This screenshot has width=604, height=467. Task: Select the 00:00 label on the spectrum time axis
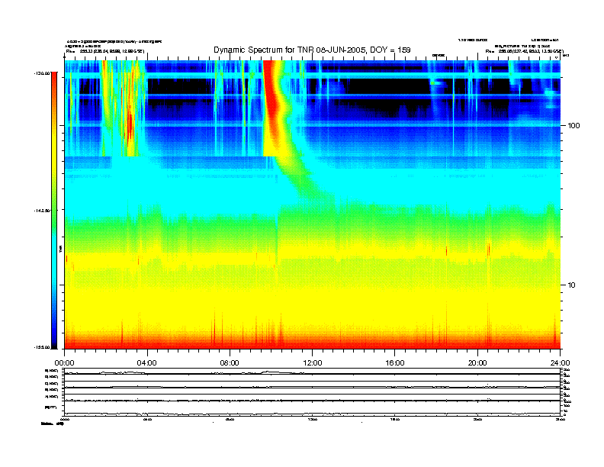coord(64,363)
